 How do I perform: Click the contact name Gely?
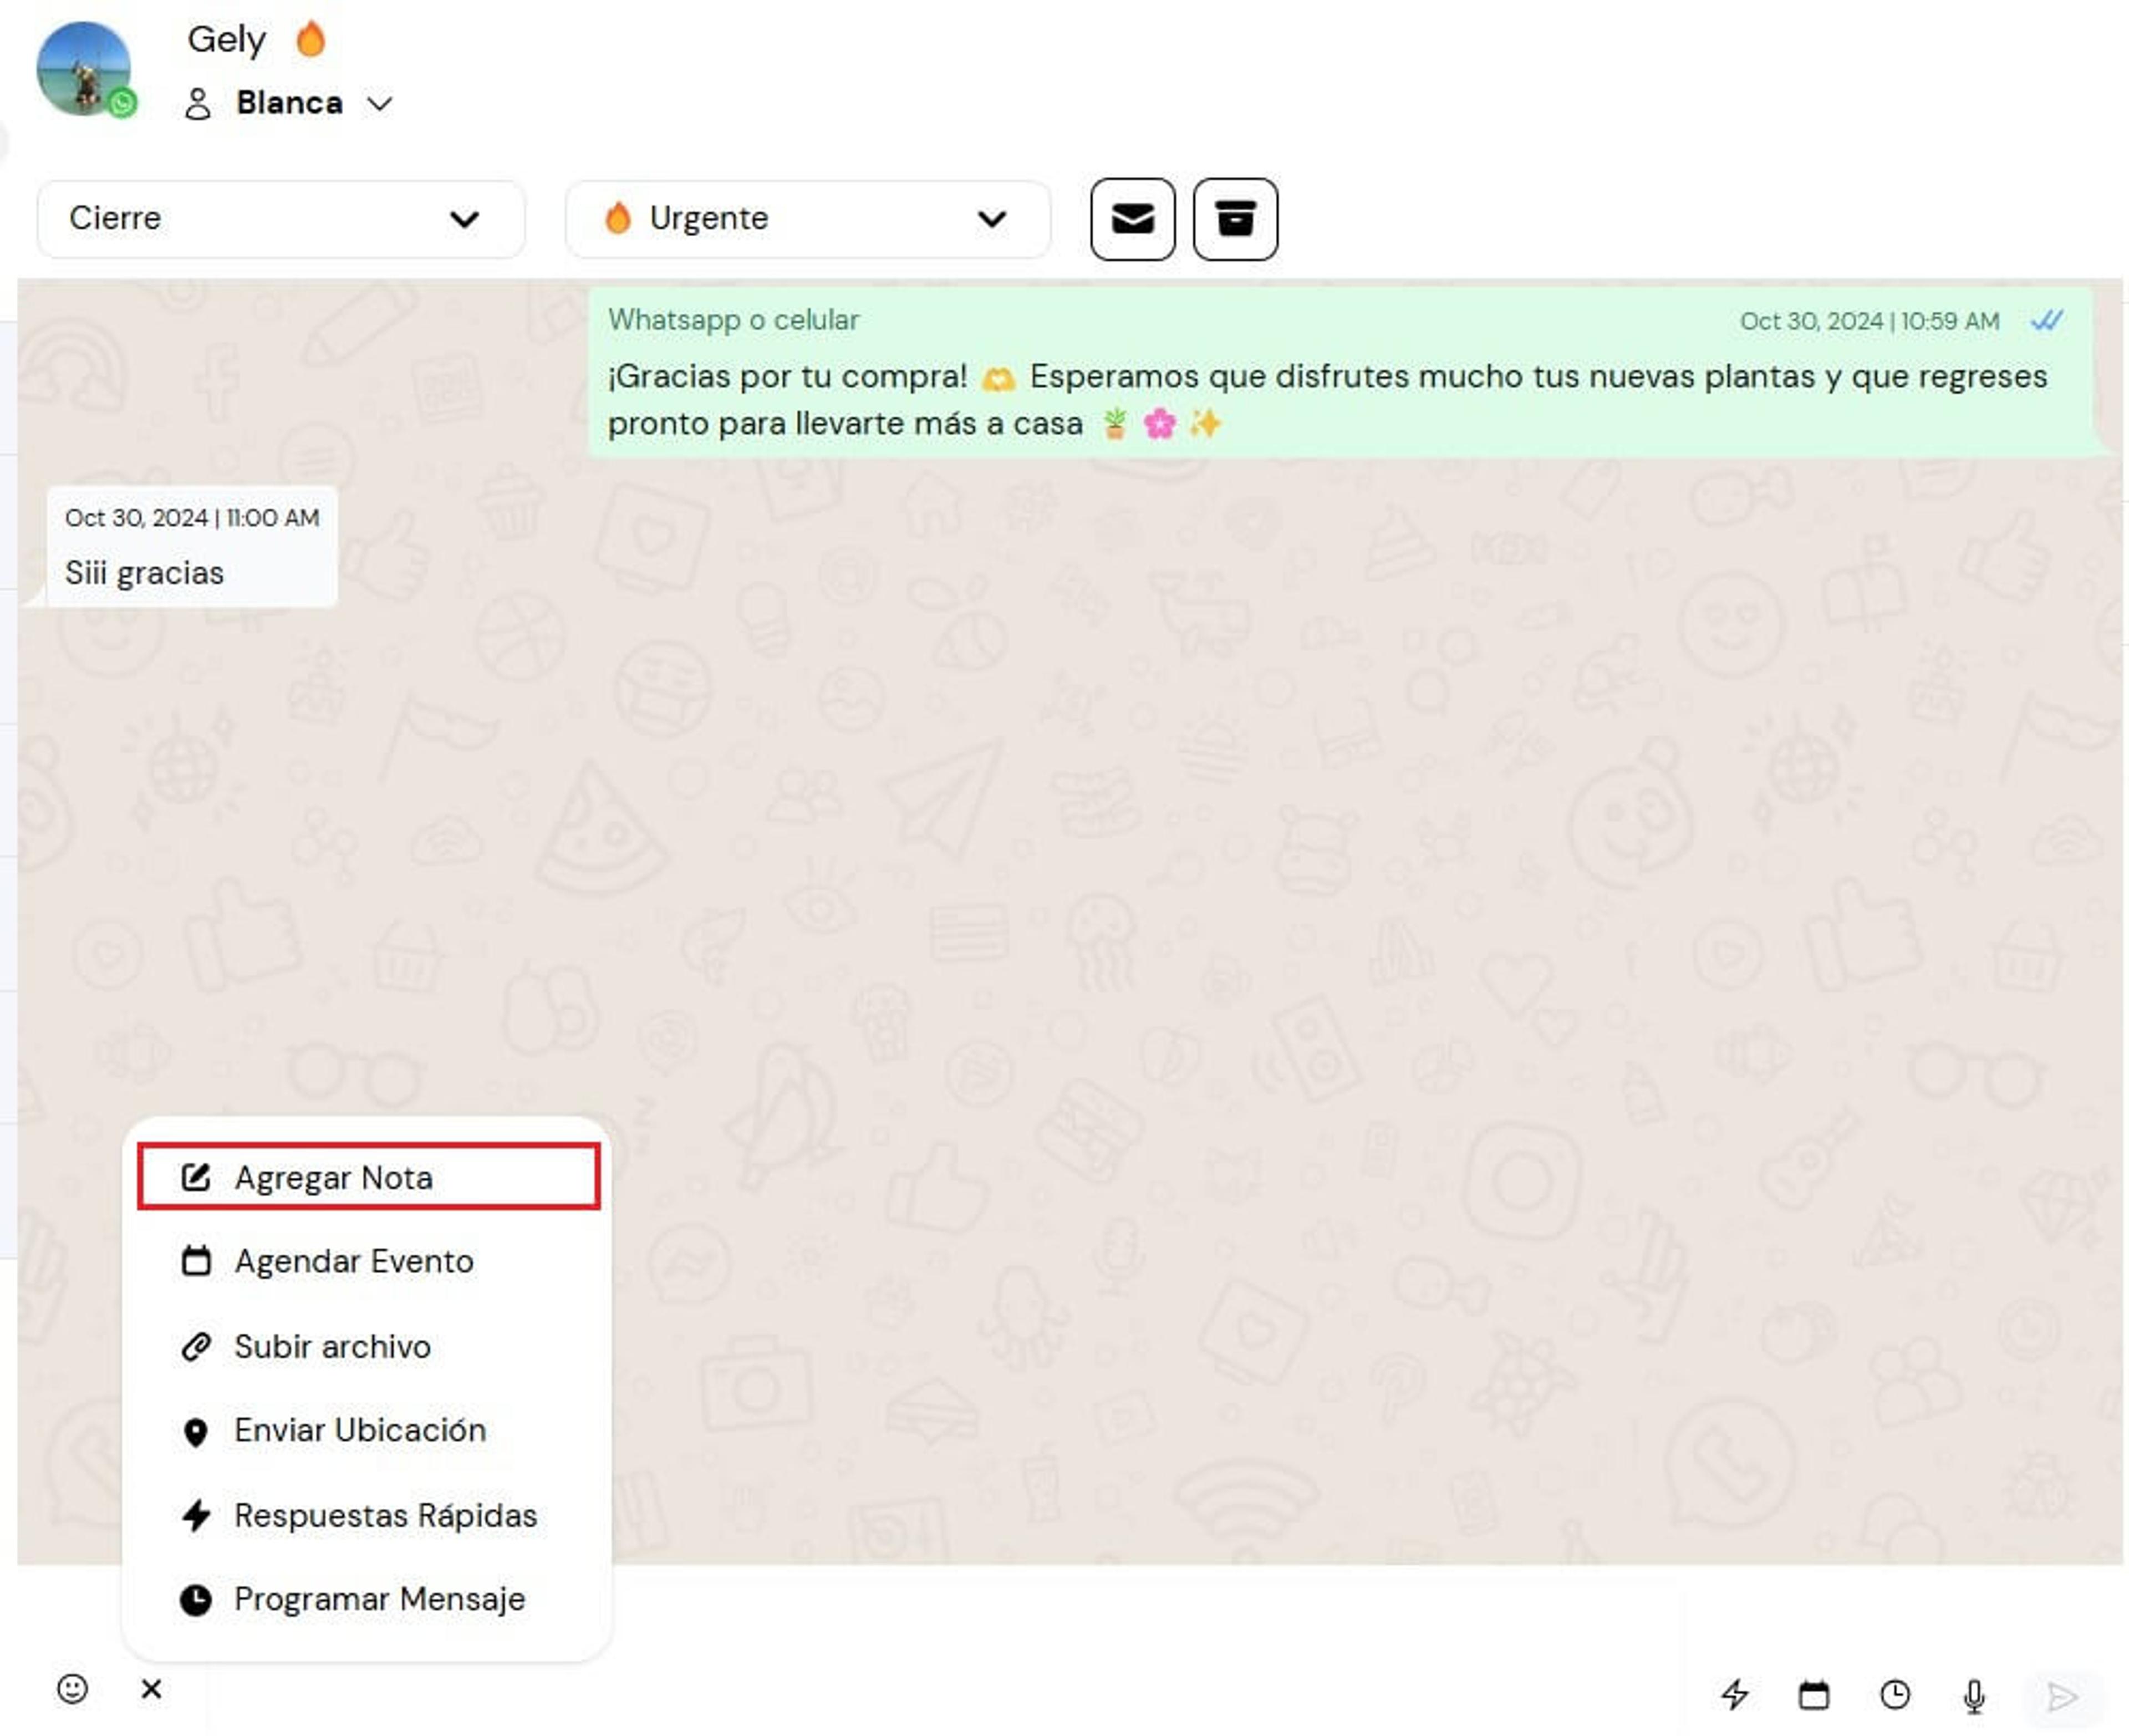click(226, 40)
